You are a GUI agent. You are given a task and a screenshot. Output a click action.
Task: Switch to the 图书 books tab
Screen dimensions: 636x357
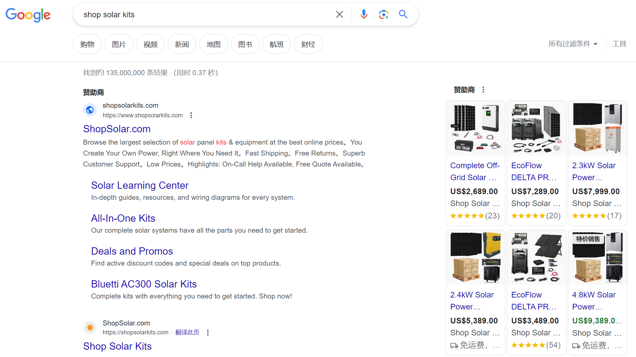click(245, 44)
